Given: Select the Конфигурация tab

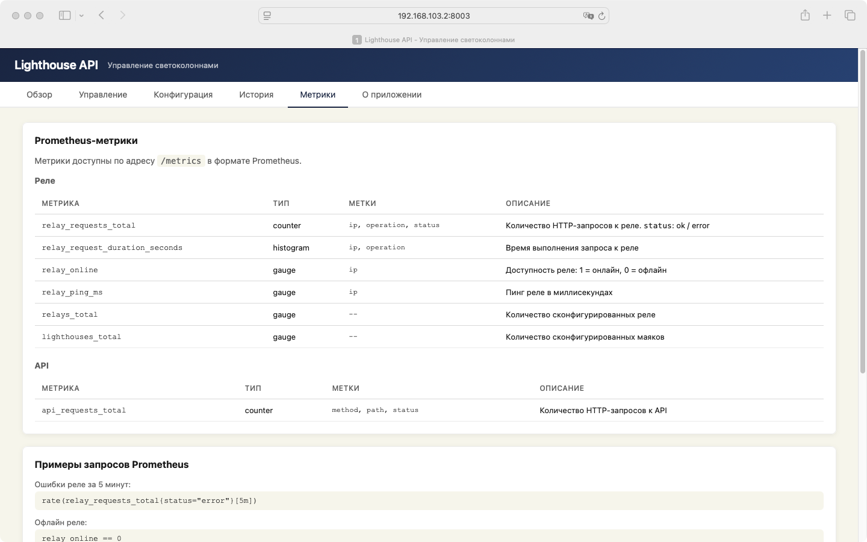Looking at the screenshot, I should pyautogui.click(x=183, y=95).
